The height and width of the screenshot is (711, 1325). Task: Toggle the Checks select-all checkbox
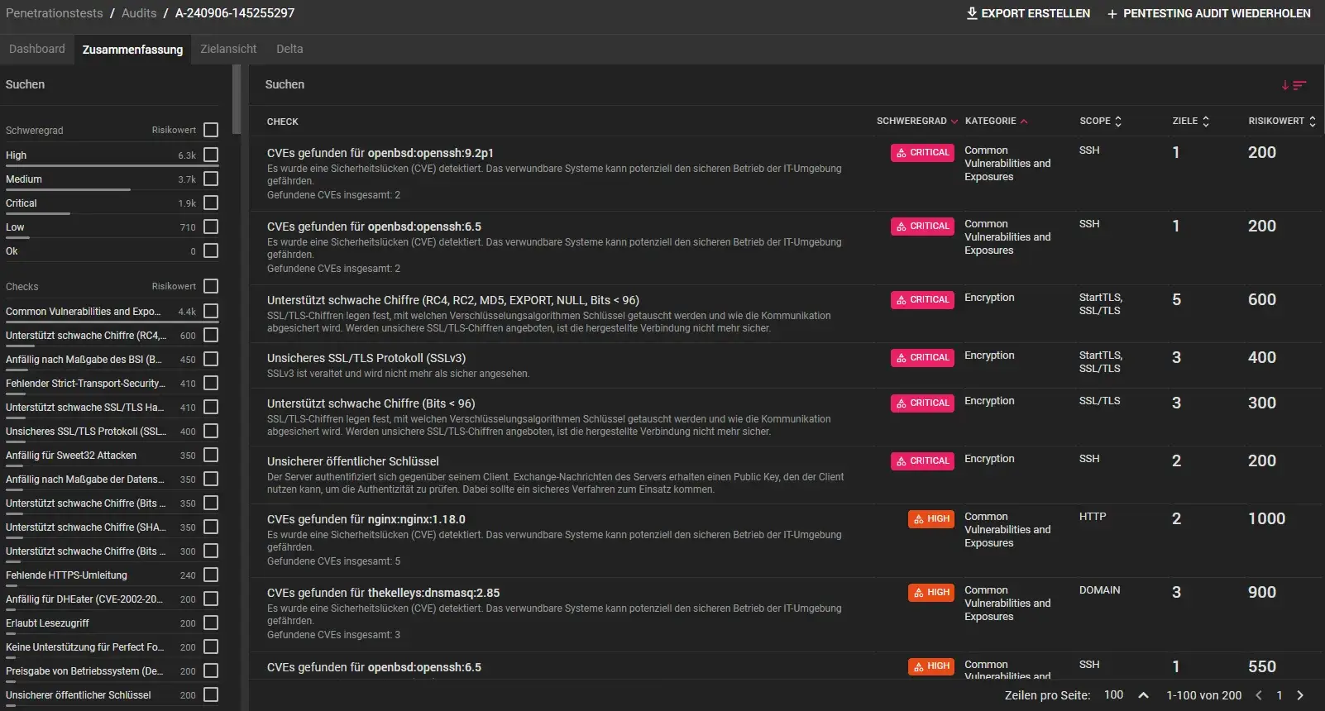pos(211,286)
